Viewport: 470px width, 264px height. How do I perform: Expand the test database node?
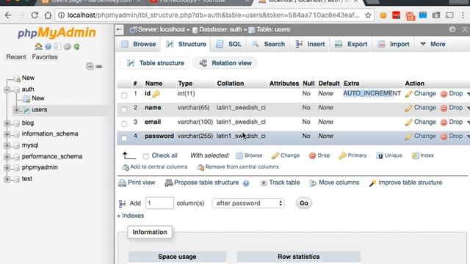pos(7,179)
